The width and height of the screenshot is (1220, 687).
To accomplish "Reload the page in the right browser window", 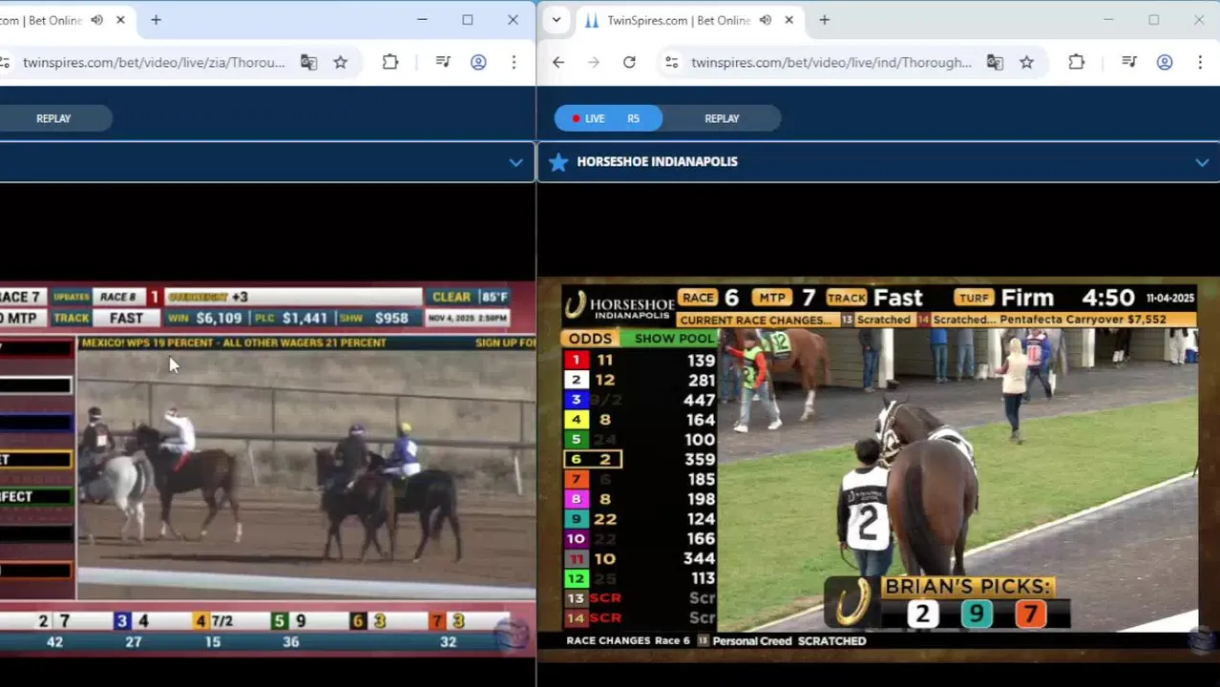I will pyautogui.click(x=629, y=62).
